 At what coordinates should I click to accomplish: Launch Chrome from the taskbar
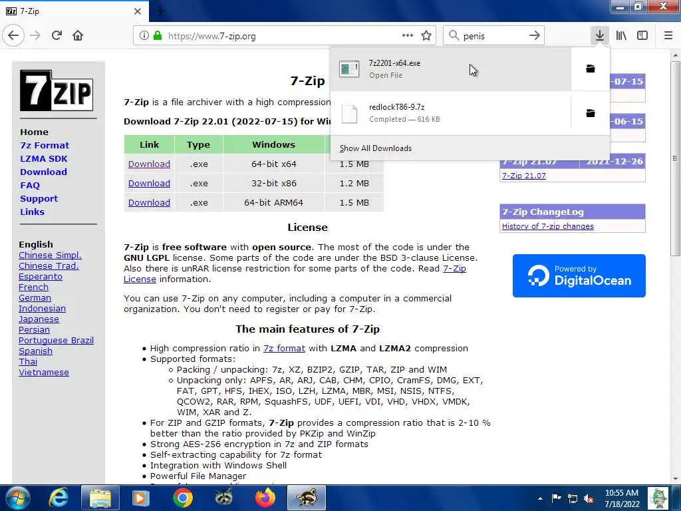click(x=183, y=498)
